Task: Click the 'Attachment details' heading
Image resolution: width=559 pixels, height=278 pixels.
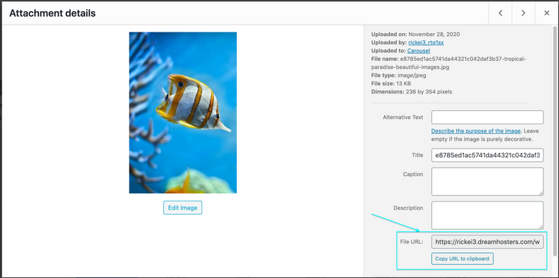Action: [52, 13]
